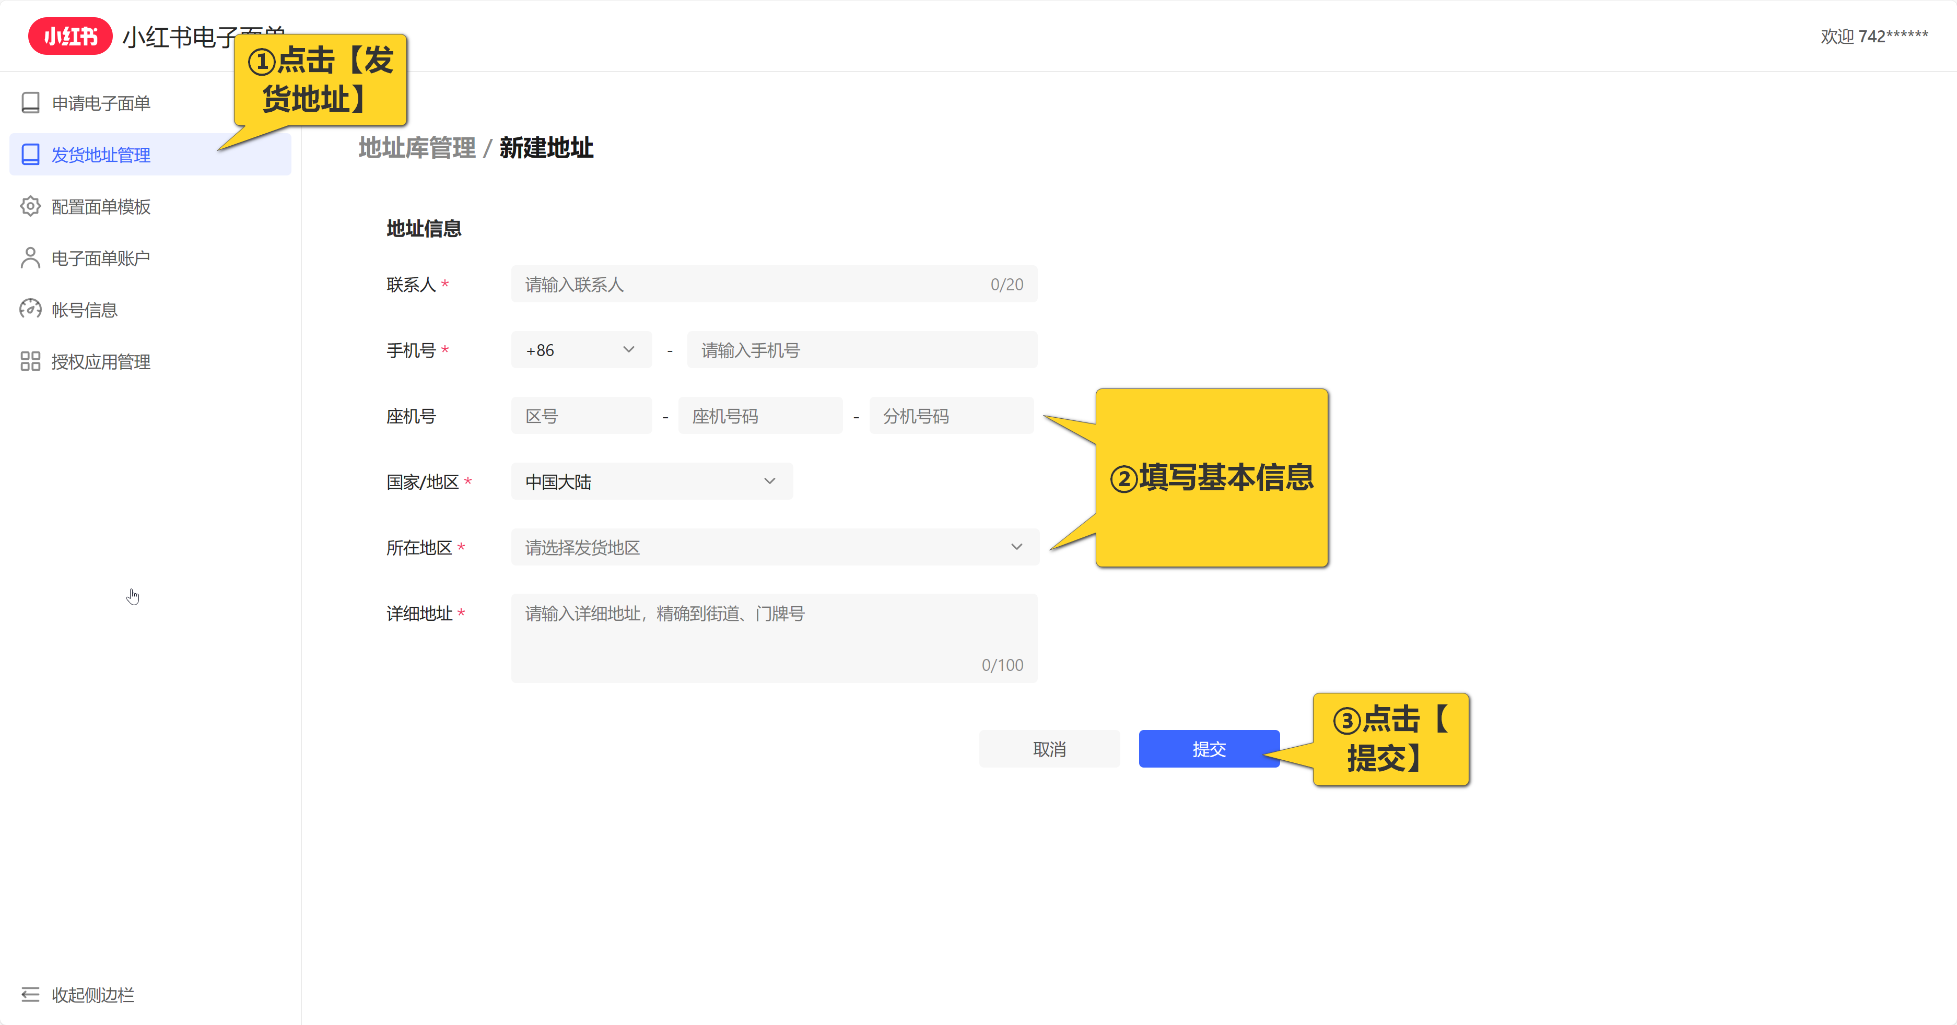This screenshot has height=1025, width=1957.
Task: Expand the 国家/地区 中国大陆 dropdown
Action: pyautogui.click(x=651, y=481)
